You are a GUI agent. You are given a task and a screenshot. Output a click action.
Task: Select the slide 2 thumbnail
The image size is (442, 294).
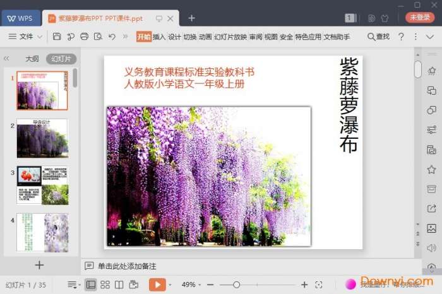point(42,139)
